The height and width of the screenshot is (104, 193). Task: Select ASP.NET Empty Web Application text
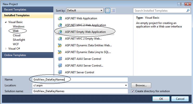click(x=85, y=32)
